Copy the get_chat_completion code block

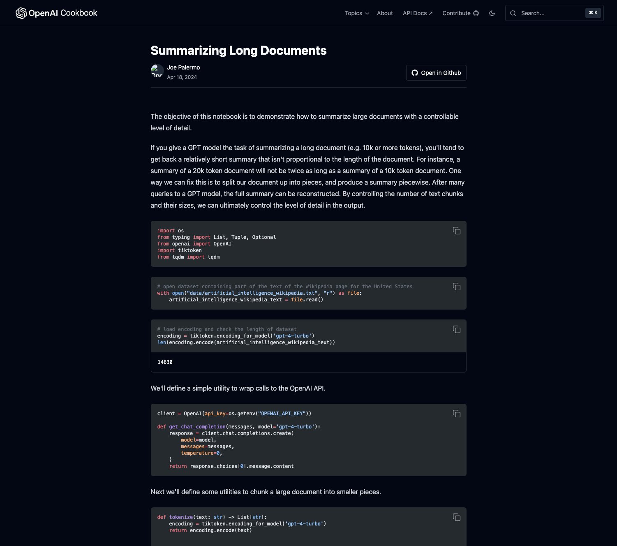tap(457, 414)
